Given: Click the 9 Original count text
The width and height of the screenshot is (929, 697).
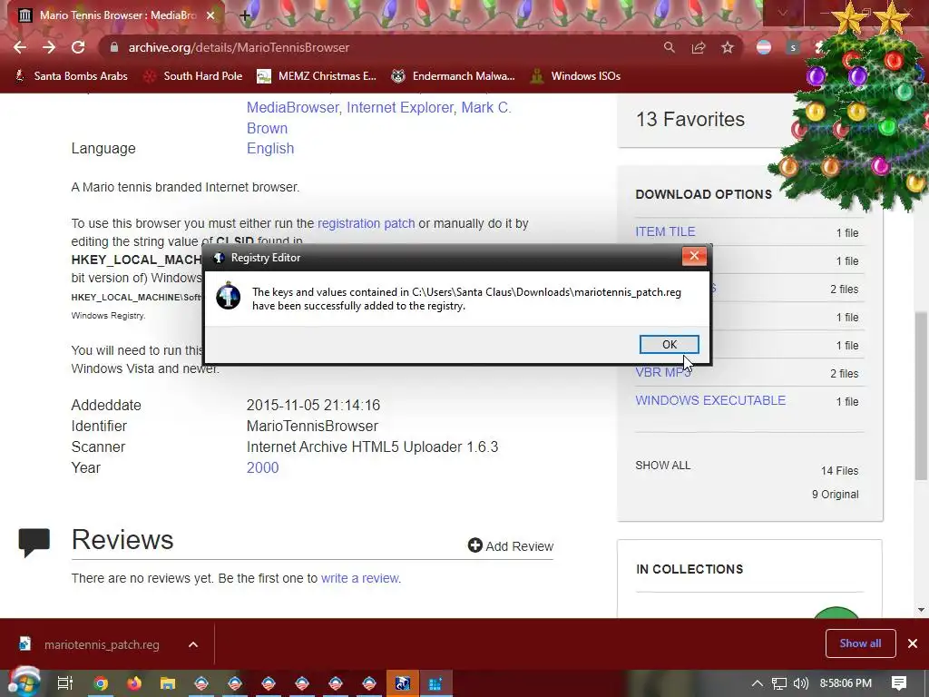Looking at the screenshot, I should click(835, 495).
